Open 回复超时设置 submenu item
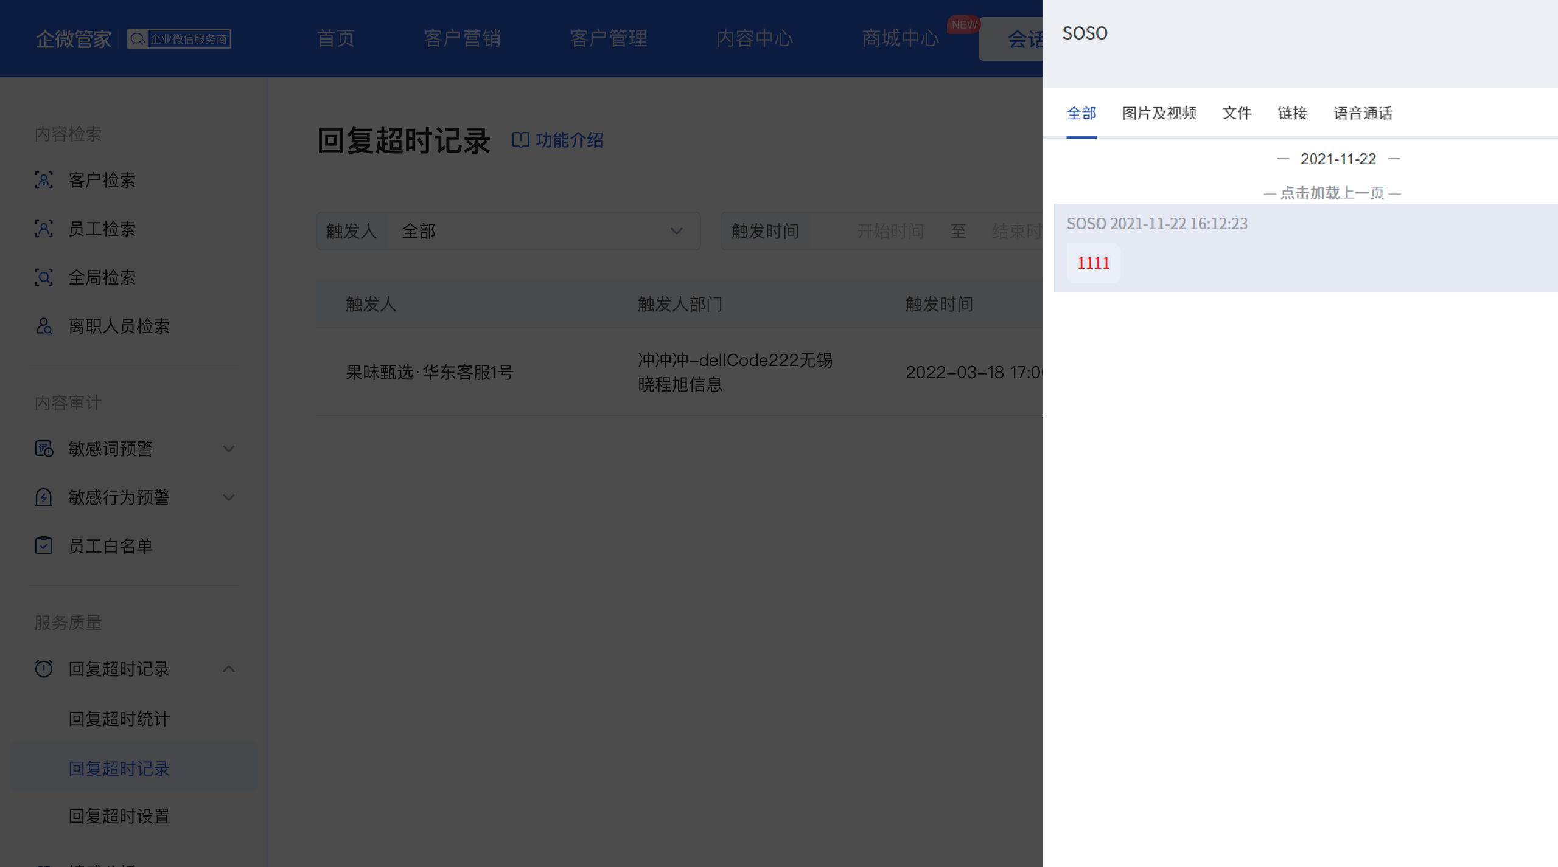 pyautogui.click(x=119, y=816)
